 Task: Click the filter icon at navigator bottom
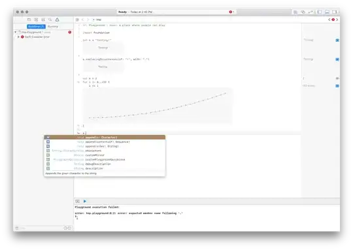(17, 228)
